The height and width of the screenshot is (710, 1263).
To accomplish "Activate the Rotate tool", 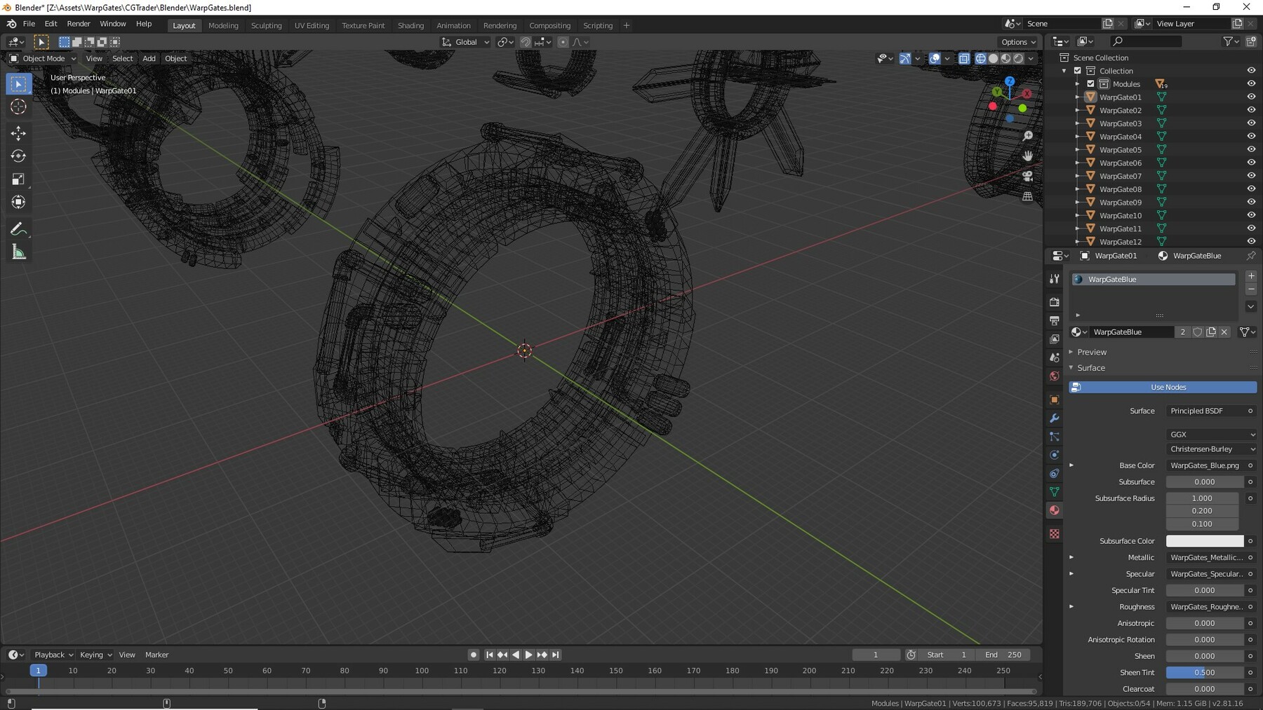I will pos(18,156).
